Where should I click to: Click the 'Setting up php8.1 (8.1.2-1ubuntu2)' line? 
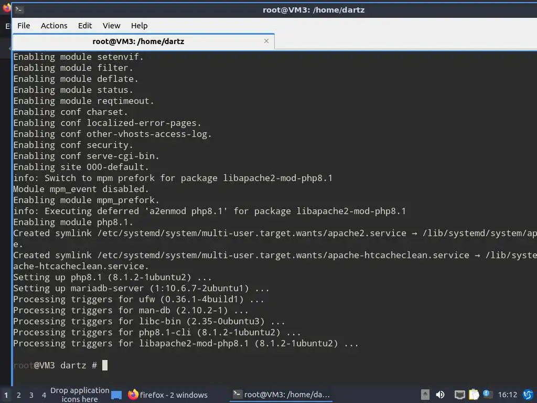click(112, 277)
